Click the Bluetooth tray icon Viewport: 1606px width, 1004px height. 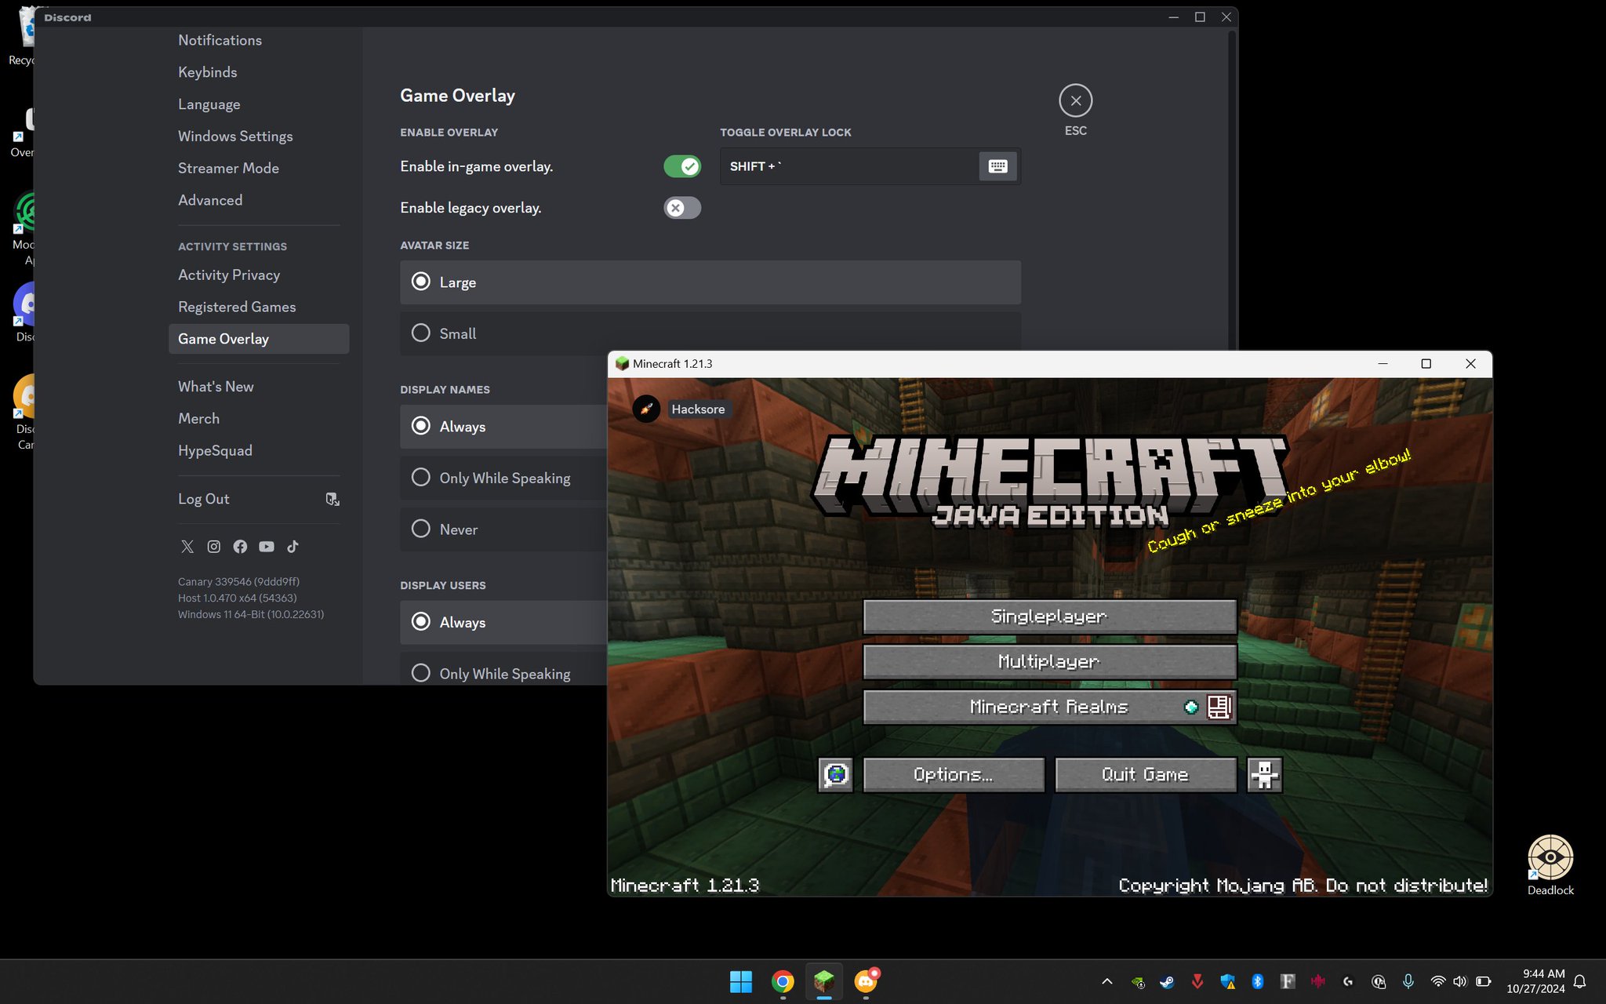pos(1258,981)
